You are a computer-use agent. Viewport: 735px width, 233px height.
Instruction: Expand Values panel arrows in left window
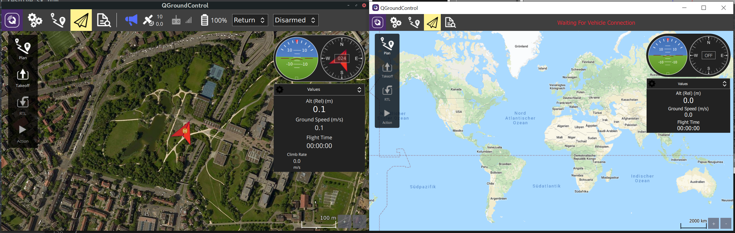pos(359,90)
